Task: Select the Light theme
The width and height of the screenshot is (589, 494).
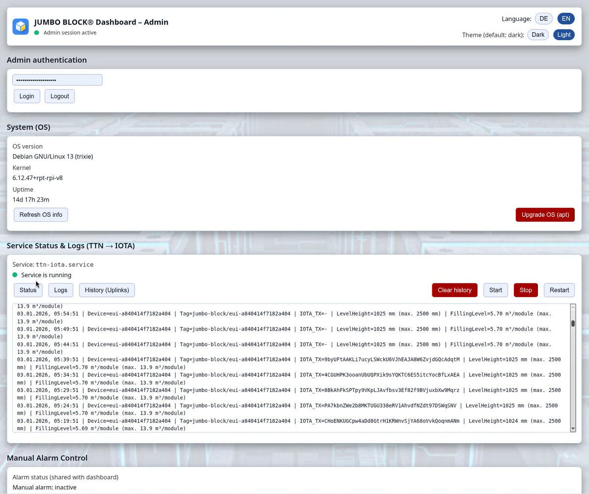Action: pyautogui.click(x=564, y=35)
